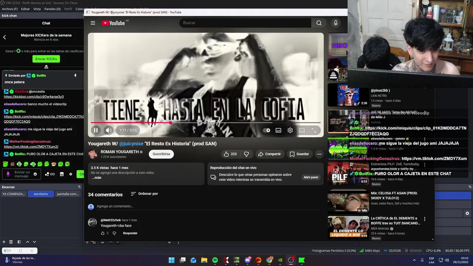The height and width of the screenshot is (266, 473).
Task: Move the scene down with the down chevron
Action: [34, 242]
